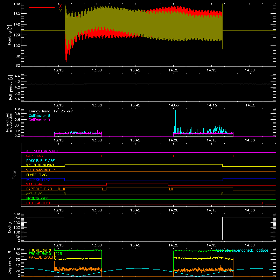
Task: Click the BAD_PACKETS flag label
Action: [38, 203]
